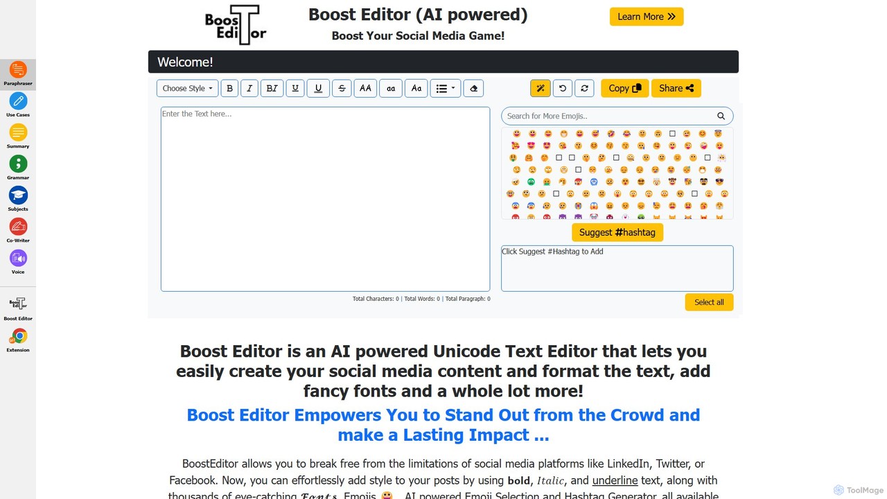Convert text to uppercase with AA

point(365,88)
